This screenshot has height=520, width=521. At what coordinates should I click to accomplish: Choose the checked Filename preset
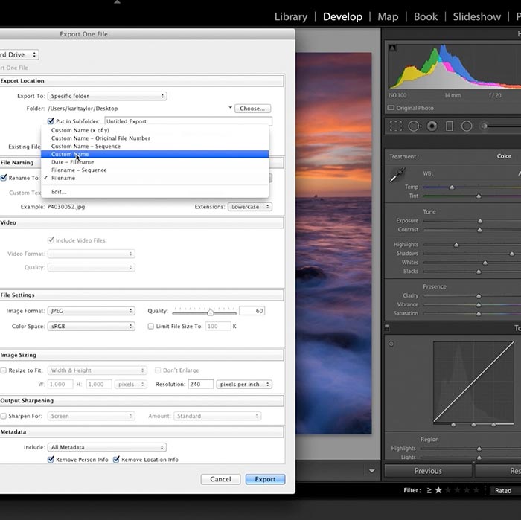click(x=155, y=178)
